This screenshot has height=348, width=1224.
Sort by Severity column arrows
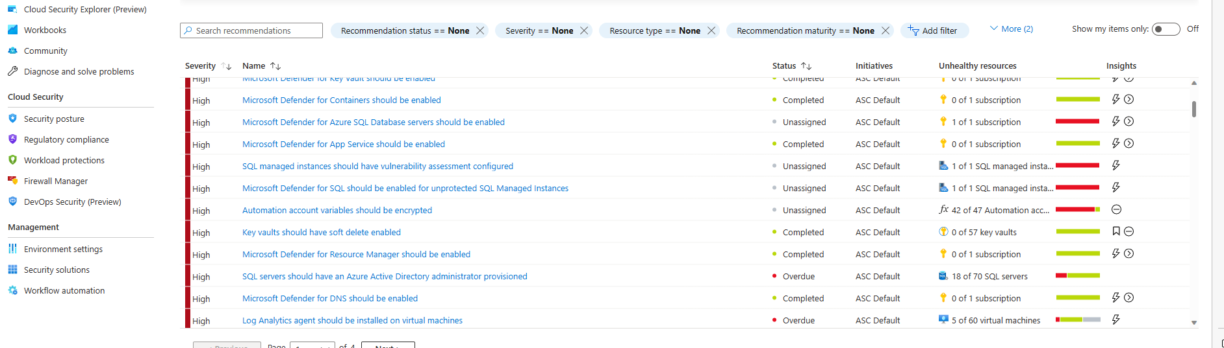click(x=226, y=66)
